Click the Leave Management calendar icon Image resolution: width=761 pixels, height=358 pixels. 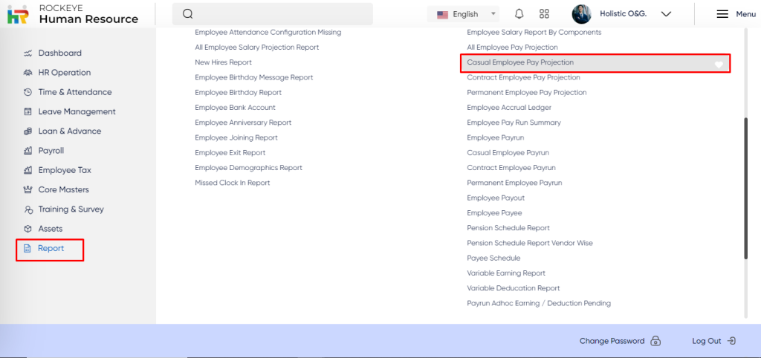(x=28, y=111)
